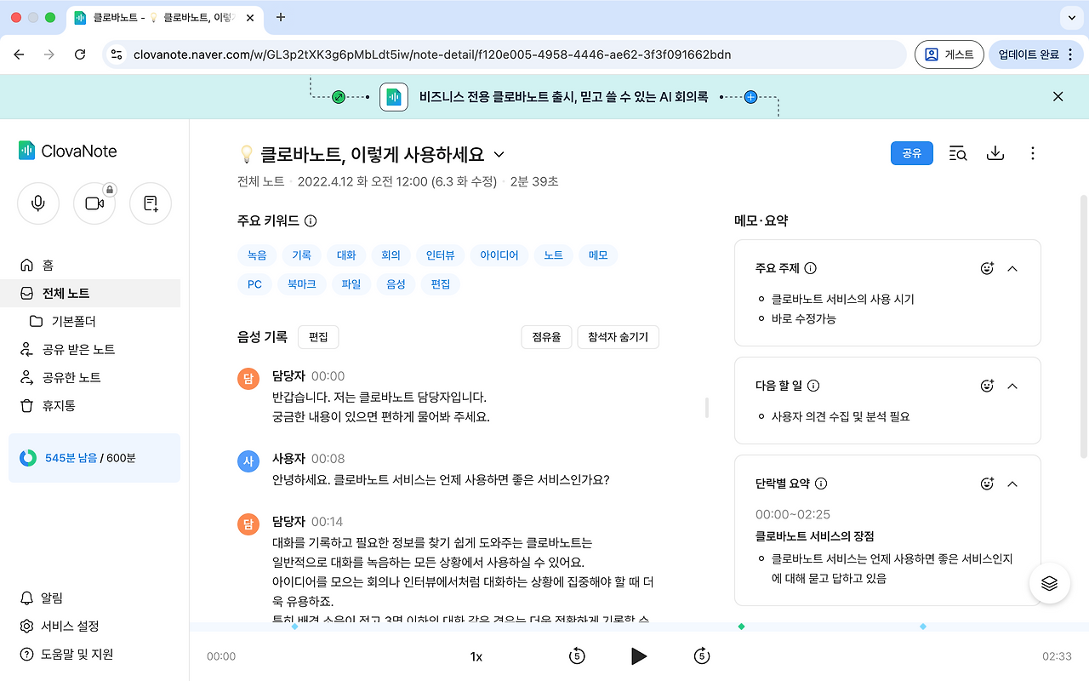Select the 아이디어 keyword chip
The height and width of the screenshot is (681, 1089).
click(x=499, y=255)
